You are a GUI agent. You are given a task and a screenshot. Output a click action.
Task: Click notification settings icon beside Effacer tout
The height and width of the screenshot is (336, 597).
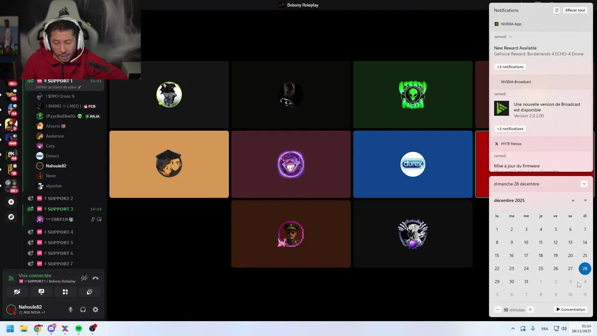[556, 10]
